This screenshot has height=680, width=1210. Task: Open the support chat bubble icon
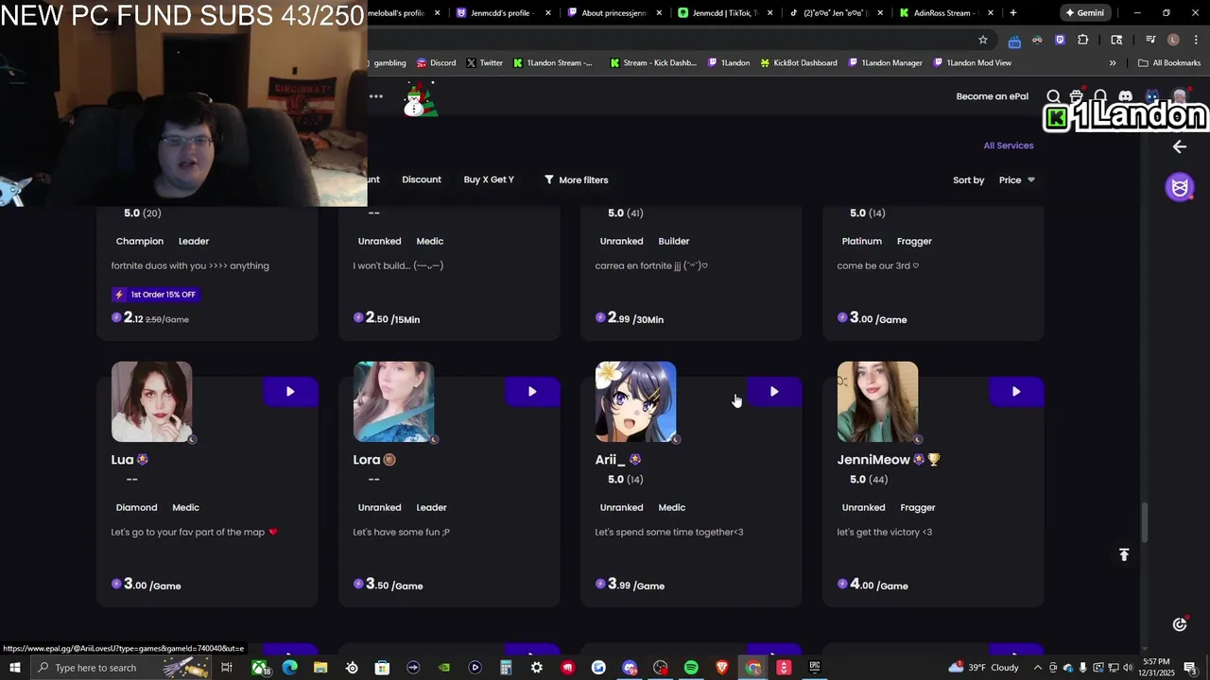coord(1180,623)
